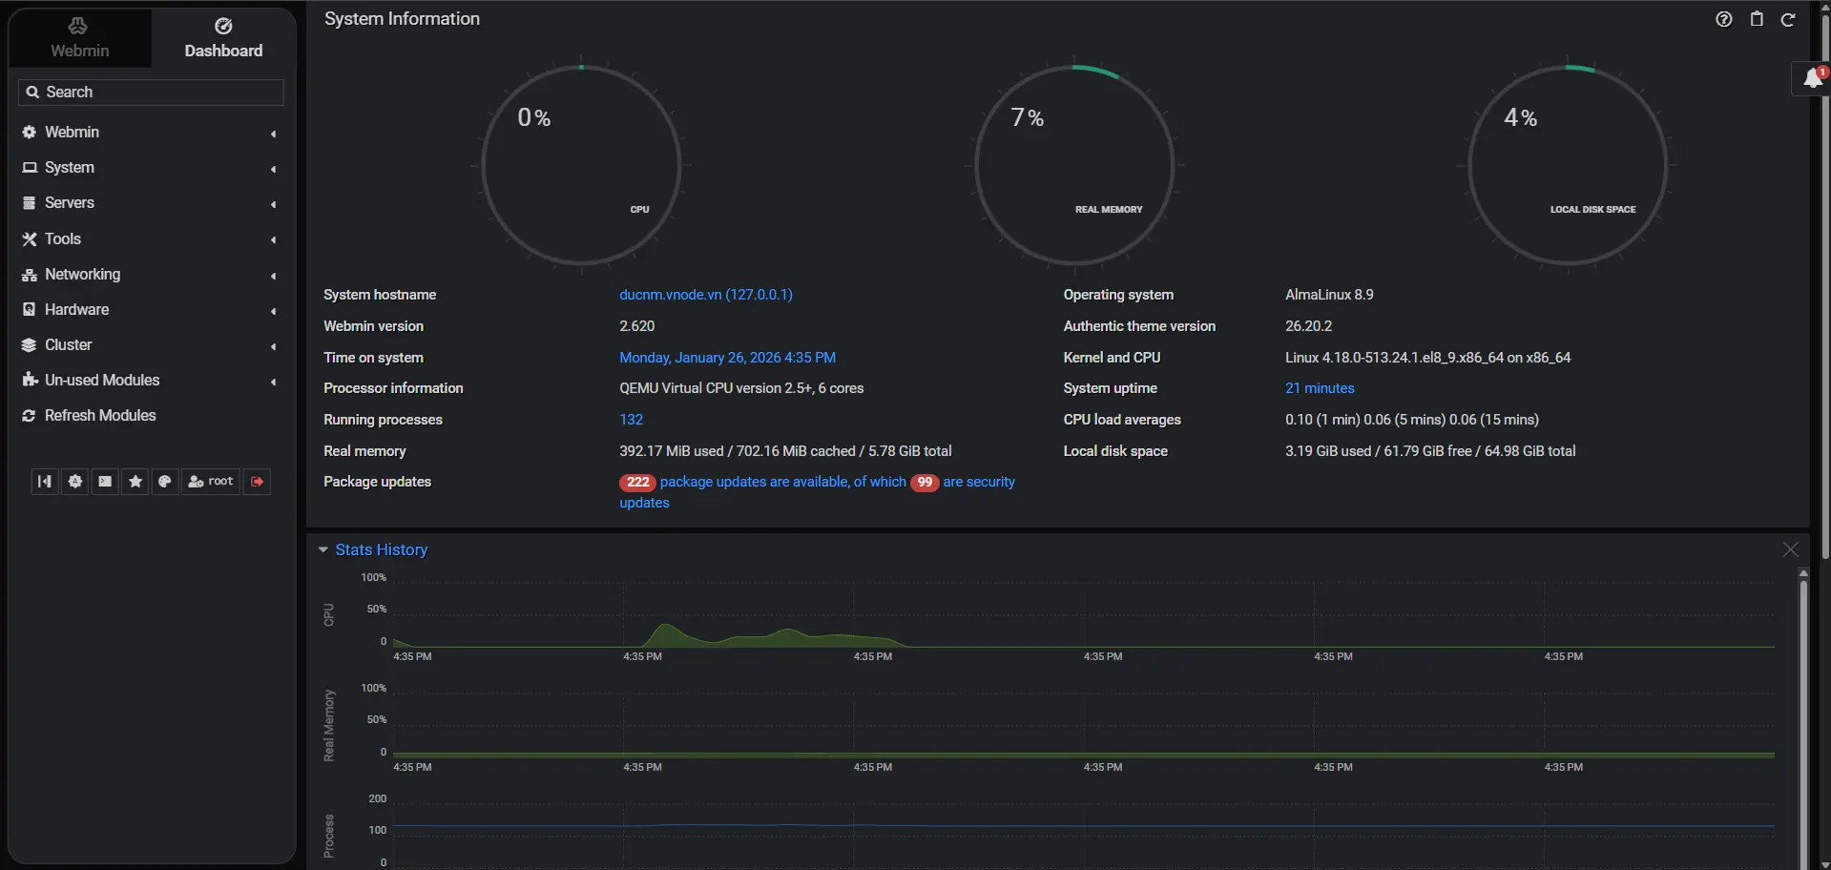Select Refresh Modules in the sidebar
The width and height of the screenshot is (1831, 870).
click(x=100, y=415)
